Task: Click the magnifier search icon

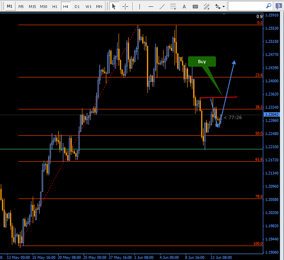Action: coord(269,6)
